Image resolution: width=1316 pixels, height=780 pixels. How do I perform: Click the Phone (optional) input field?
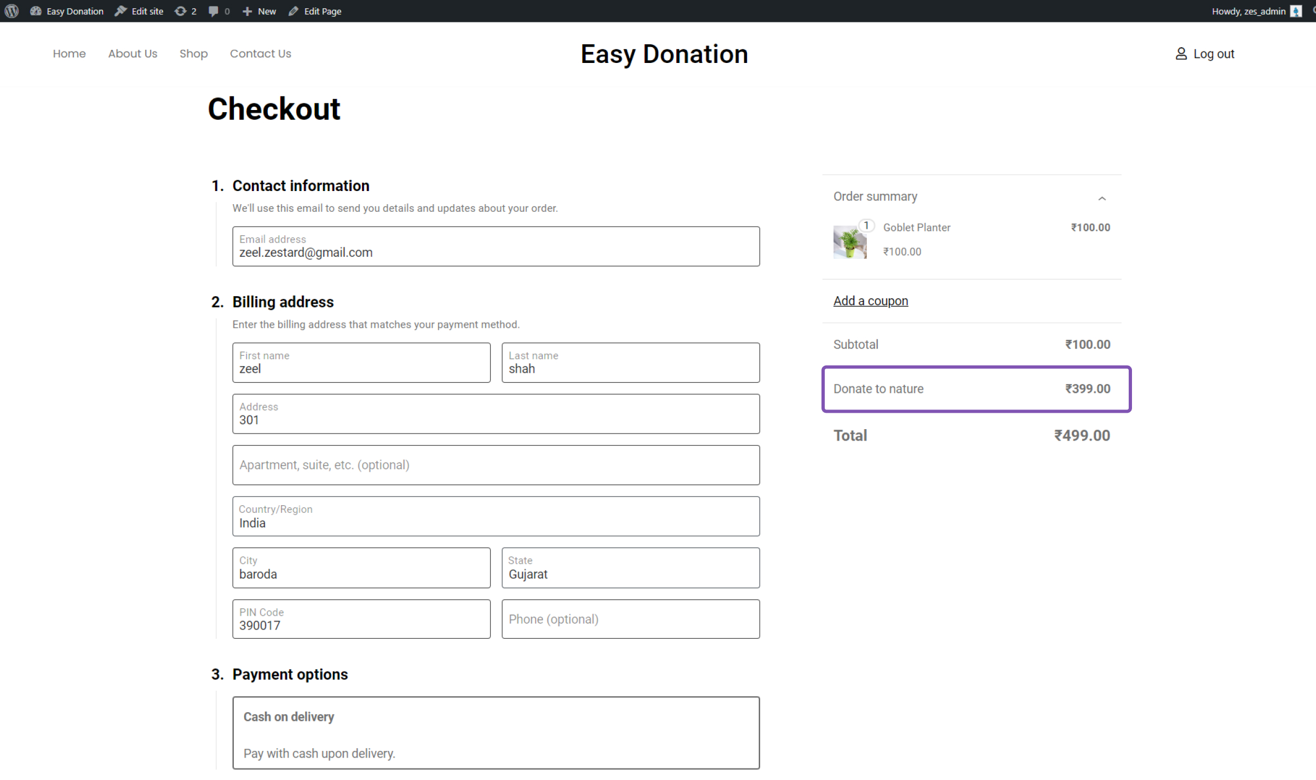(x=630, y=619)
